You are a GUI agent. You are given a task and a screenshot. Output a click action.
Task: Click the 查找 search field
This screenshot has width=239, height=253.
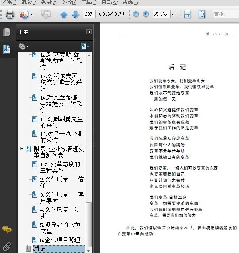(226, 14)
